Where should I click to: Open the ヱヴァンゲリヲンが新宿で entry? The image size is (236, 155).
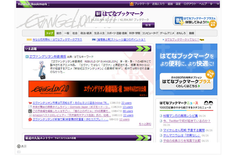(70, 119)
